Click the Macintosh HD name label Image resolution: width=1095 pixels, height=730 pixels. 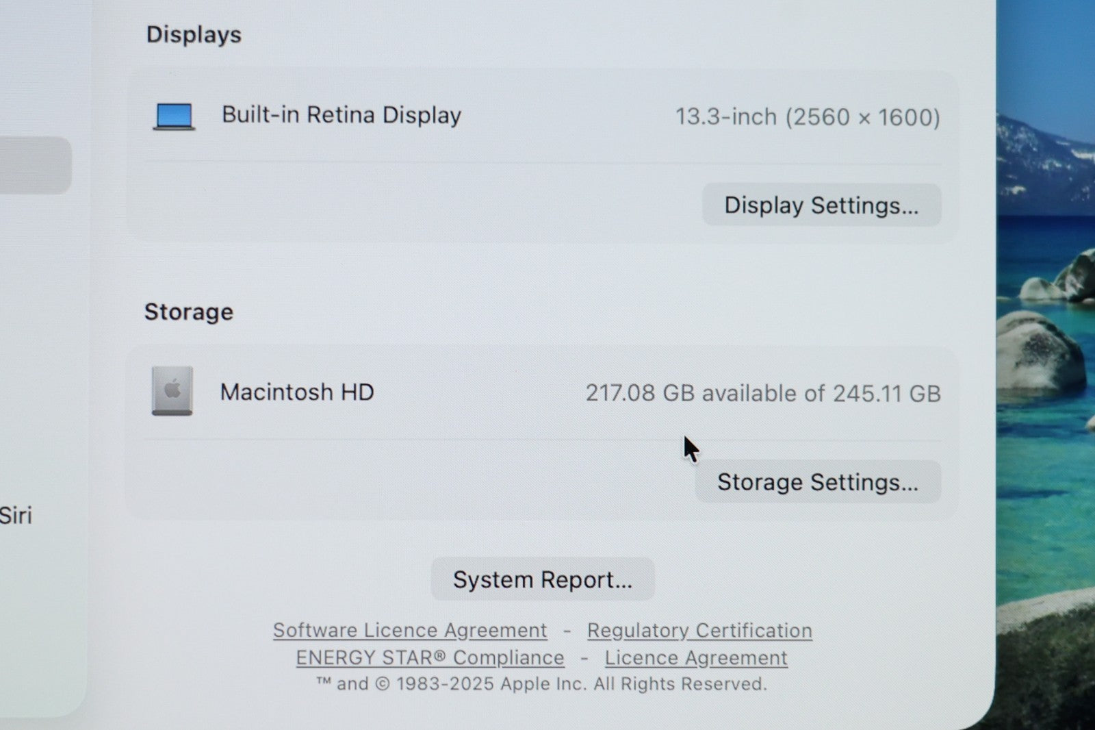[297, 392]
